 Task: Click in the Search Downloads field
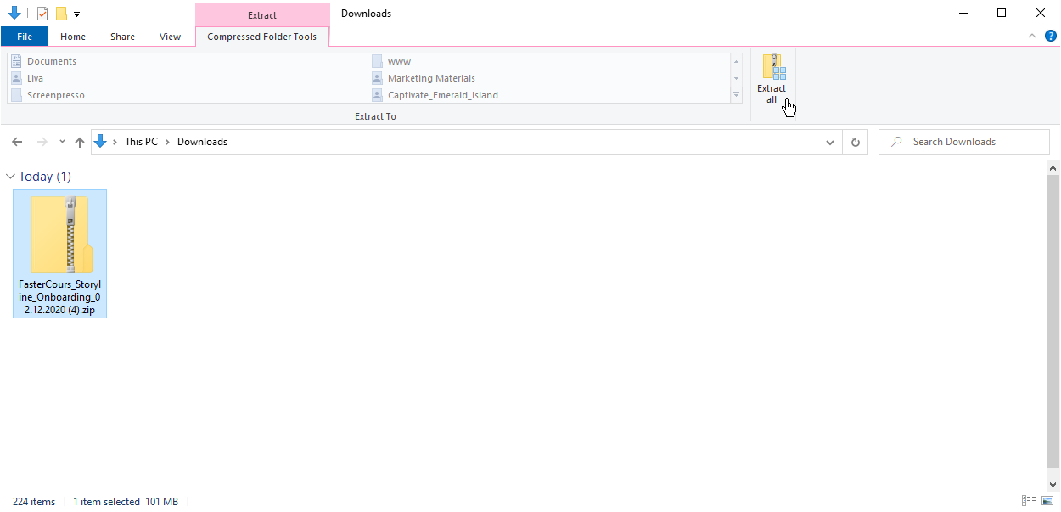click(963, 142)
